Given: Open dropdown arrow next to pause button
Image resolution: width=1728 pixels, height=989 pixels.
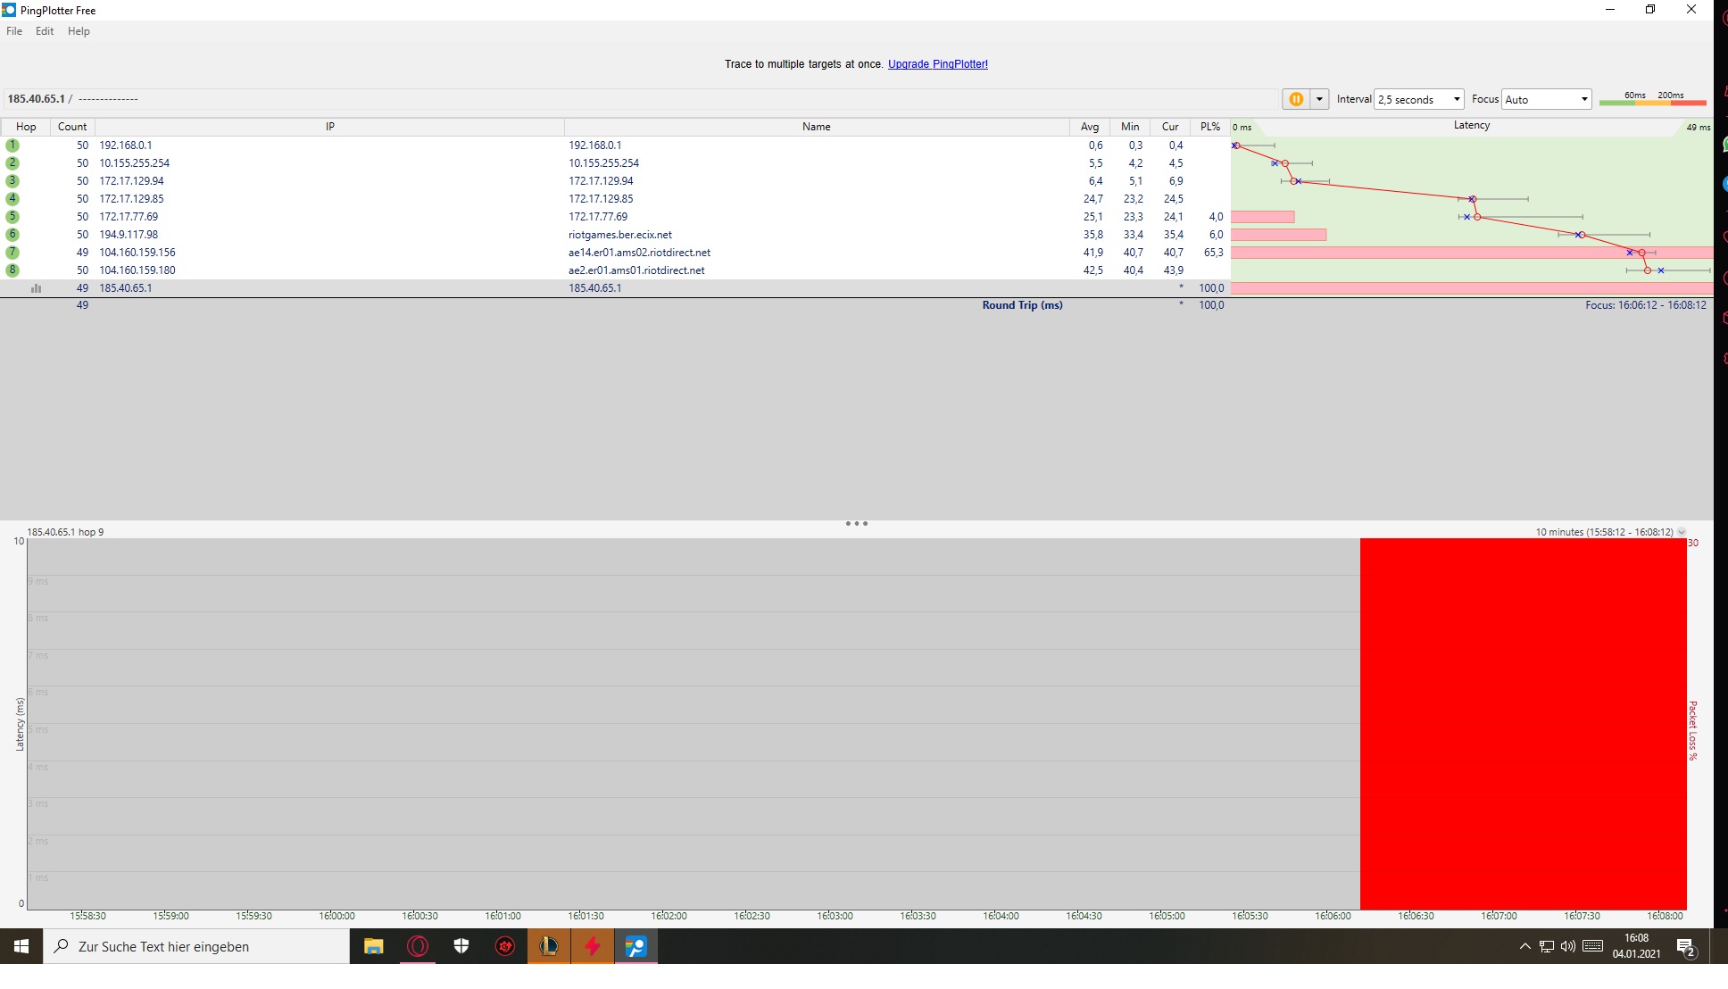Looking at the screenshot, I should pos(1319,99).
